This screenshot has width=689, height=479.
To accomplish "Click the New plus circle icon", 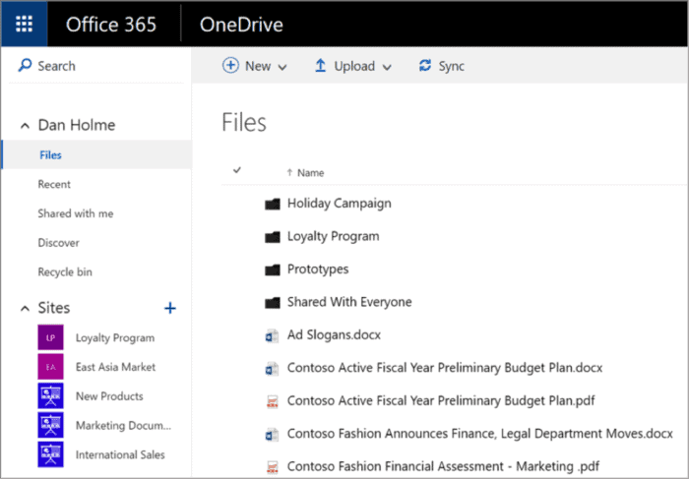I will pyautogui.click(x=230, y=66).
